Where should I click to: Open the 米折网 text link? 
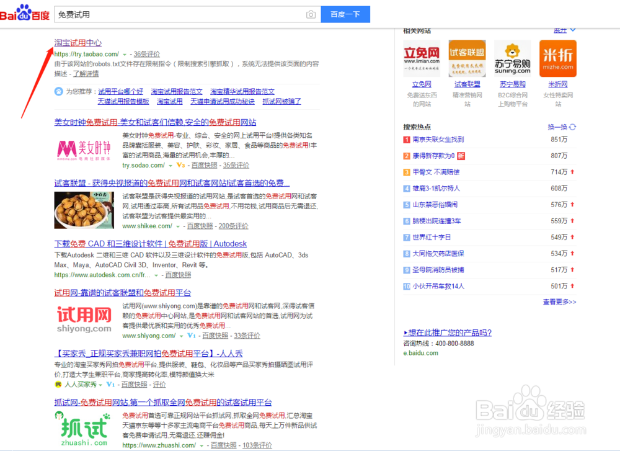(558, 84)
